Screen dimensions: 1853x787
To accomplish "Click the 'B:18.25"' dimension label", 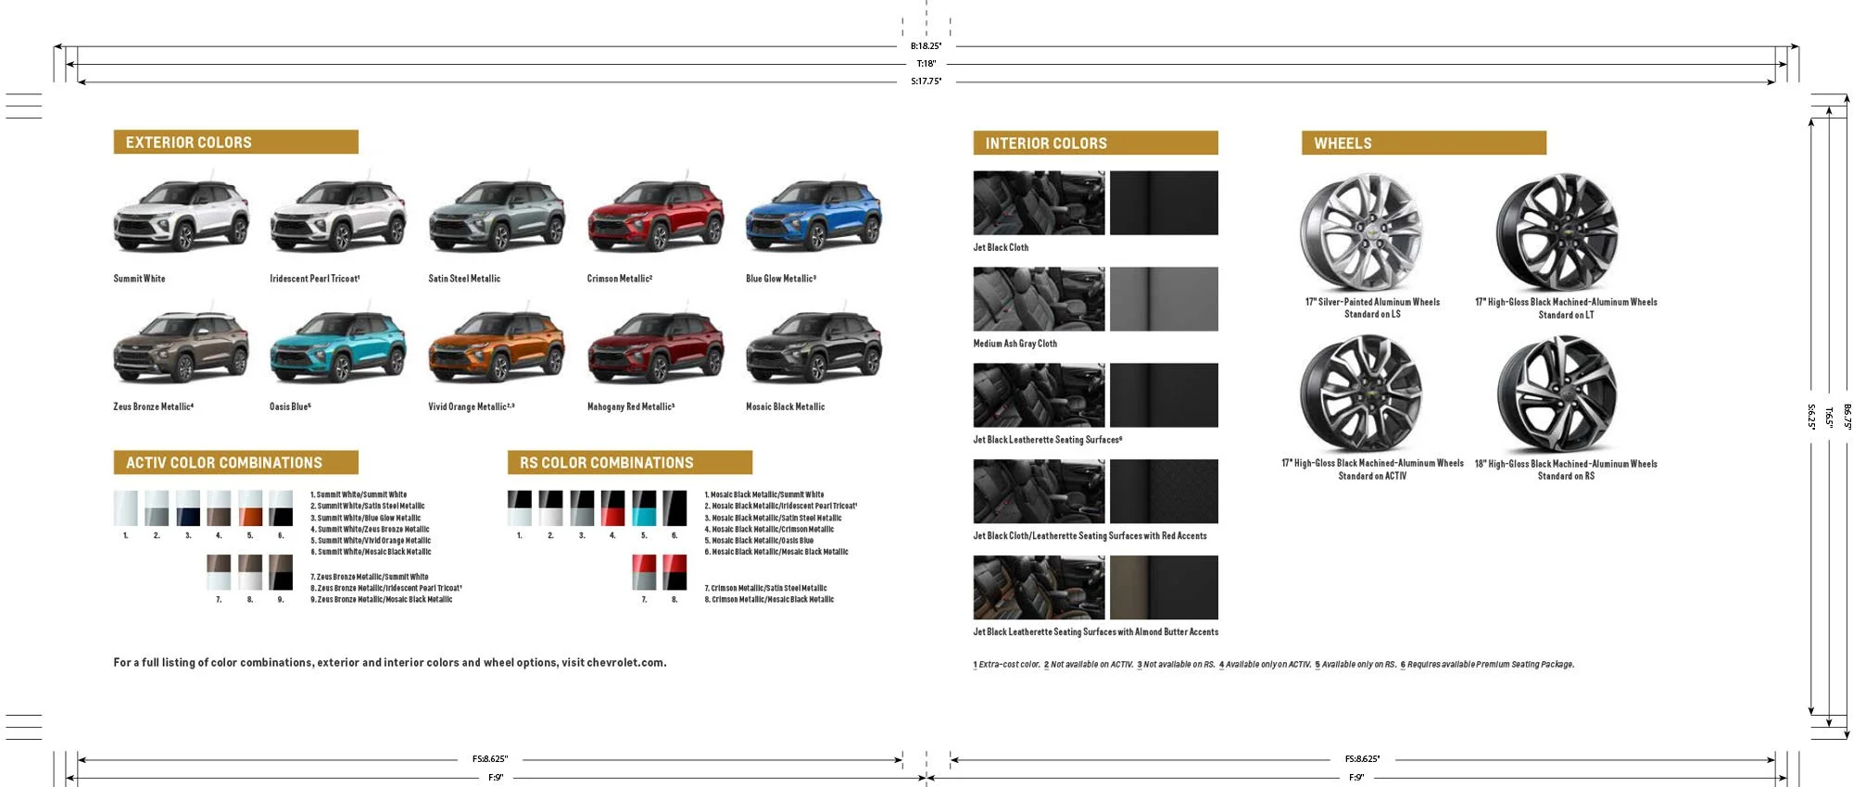I will 926,45.
